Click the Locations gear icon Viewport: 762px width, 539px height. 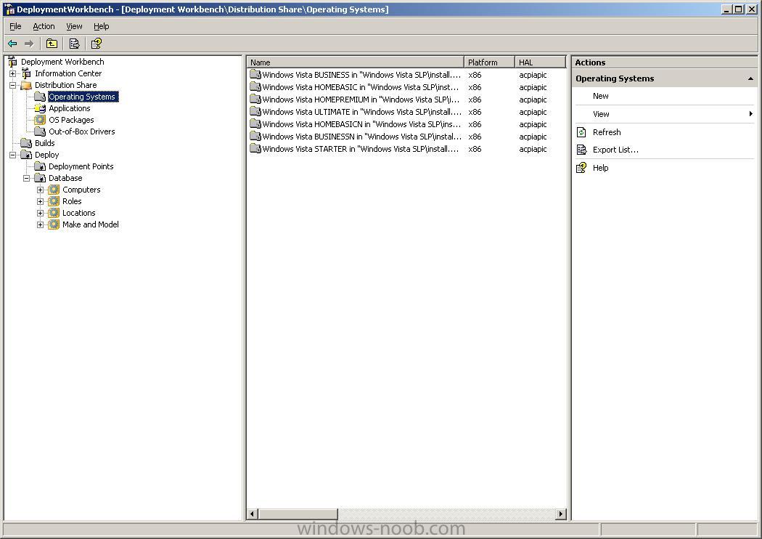click(x=54, y=213)
